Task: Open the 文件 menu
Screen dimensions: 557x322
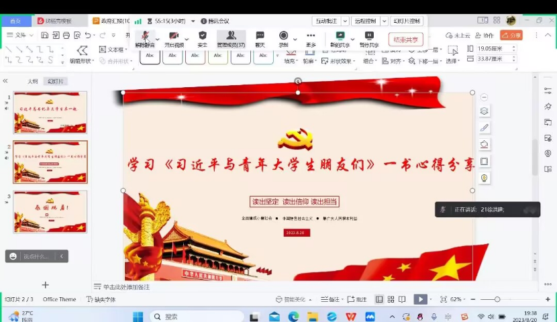Action: click(x=20, y=35)
